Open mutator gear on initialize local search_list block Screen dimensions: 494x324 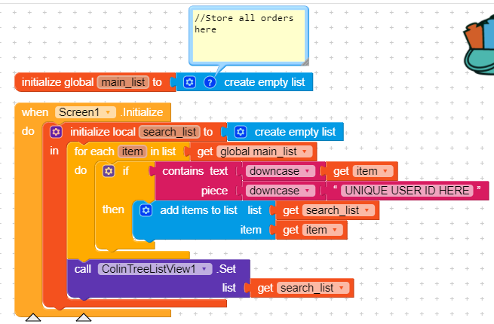56,132
